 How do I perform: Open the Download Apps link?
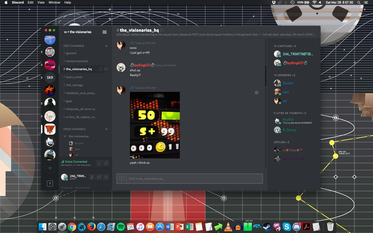[x=83, y=188]
